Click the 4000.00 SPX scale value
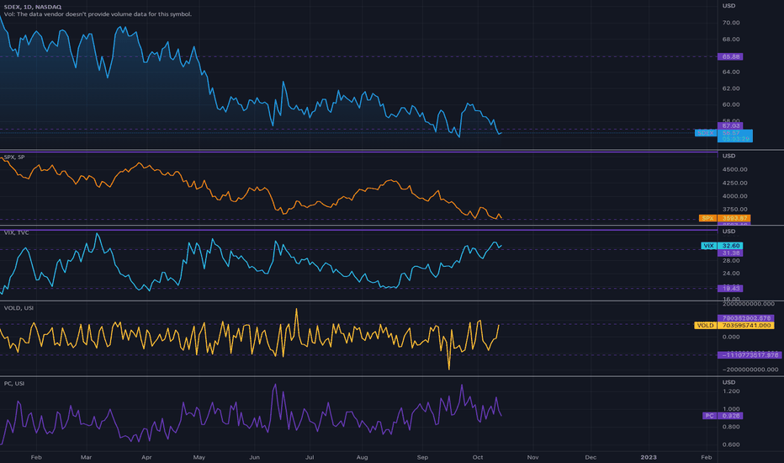Viewport: 784px width, 463px height. (x=734, y=196)
